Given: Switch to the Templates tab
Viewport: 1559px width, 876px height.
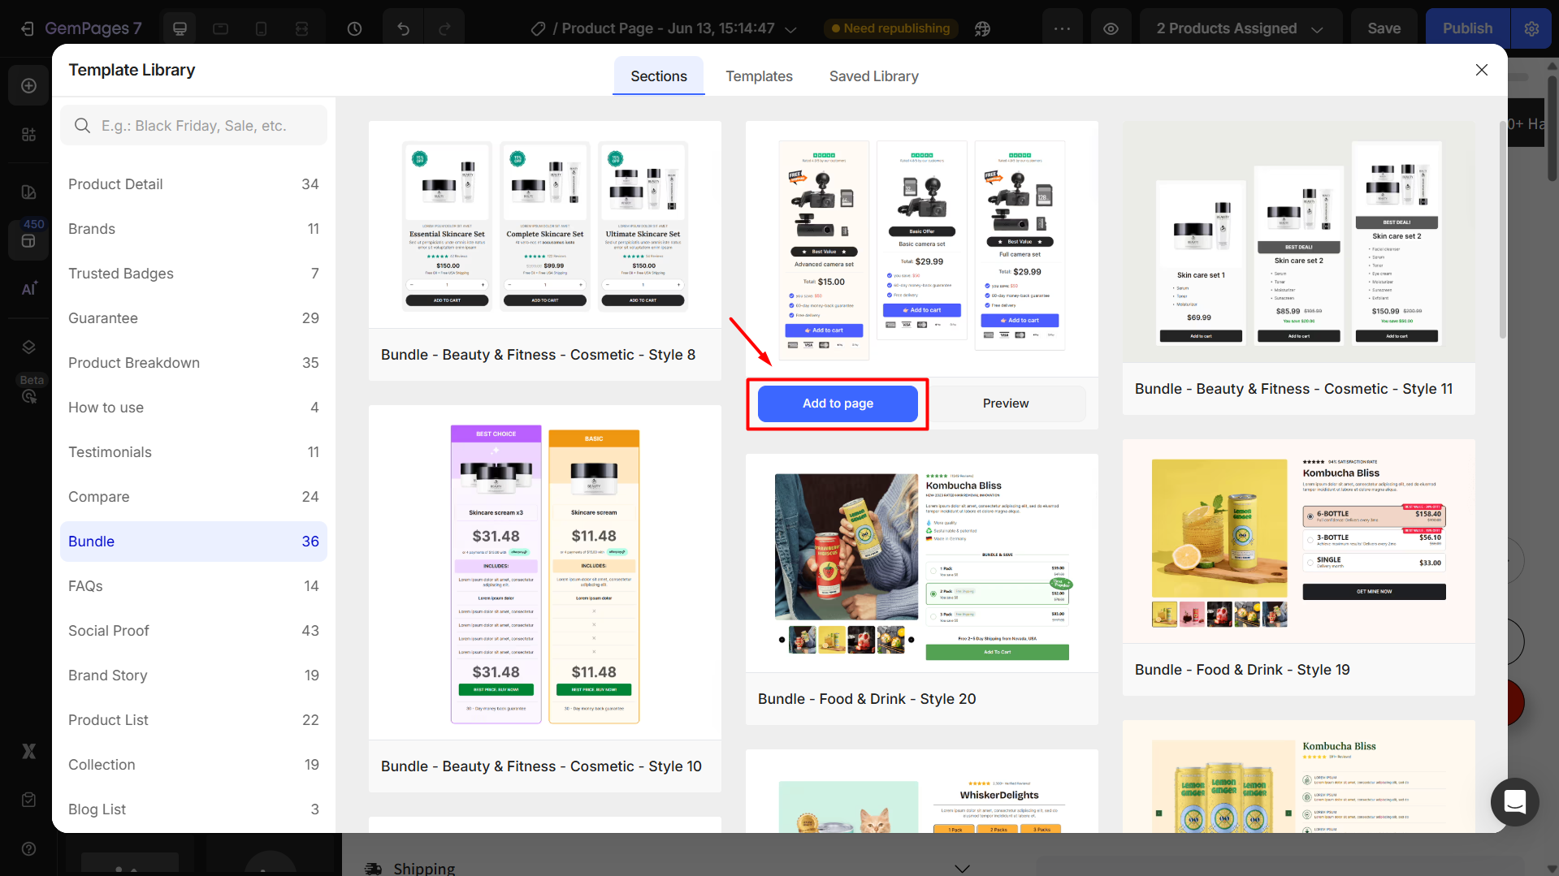Looking at the screenshot, I should tap(759, 76).
